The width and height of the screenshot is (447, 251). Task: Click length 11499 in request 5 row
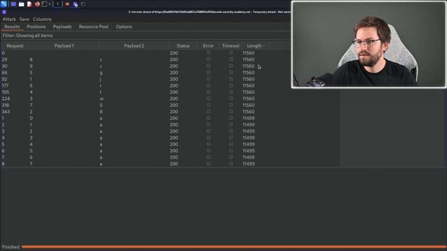[248, 144]
